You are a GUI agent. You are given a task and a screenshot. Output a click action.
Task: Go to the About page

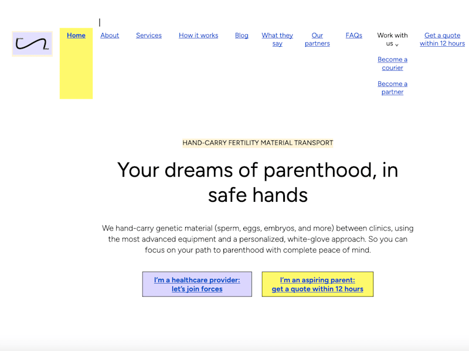click(x=110, y=35)
